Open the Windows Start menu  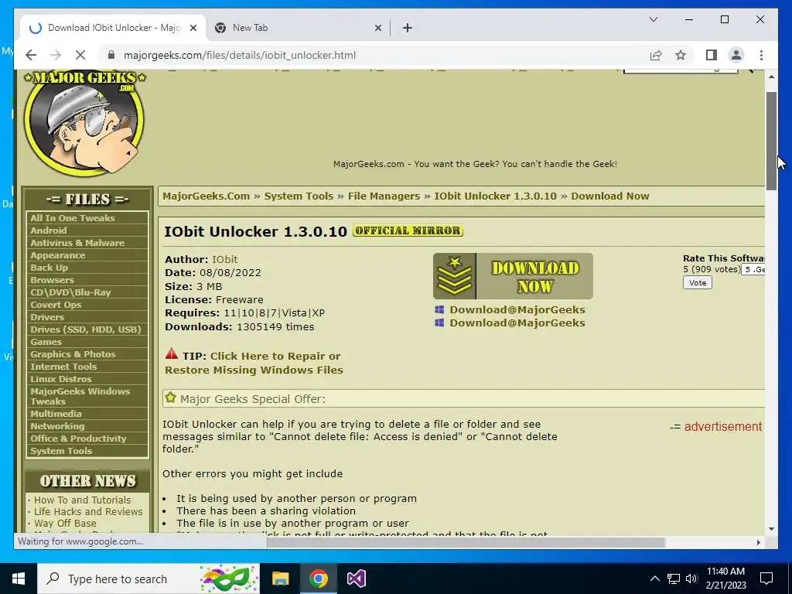click(19, 579)
